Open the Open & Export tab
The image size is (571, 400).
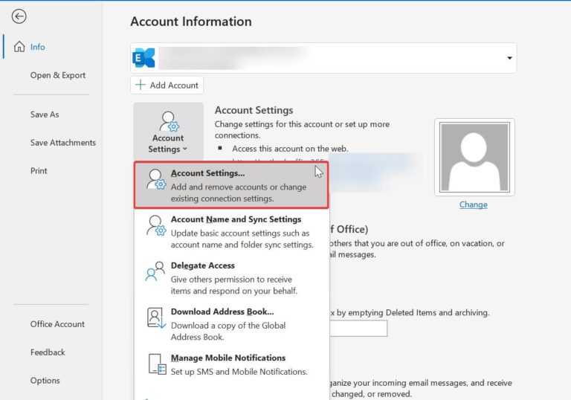coord(57,75)
